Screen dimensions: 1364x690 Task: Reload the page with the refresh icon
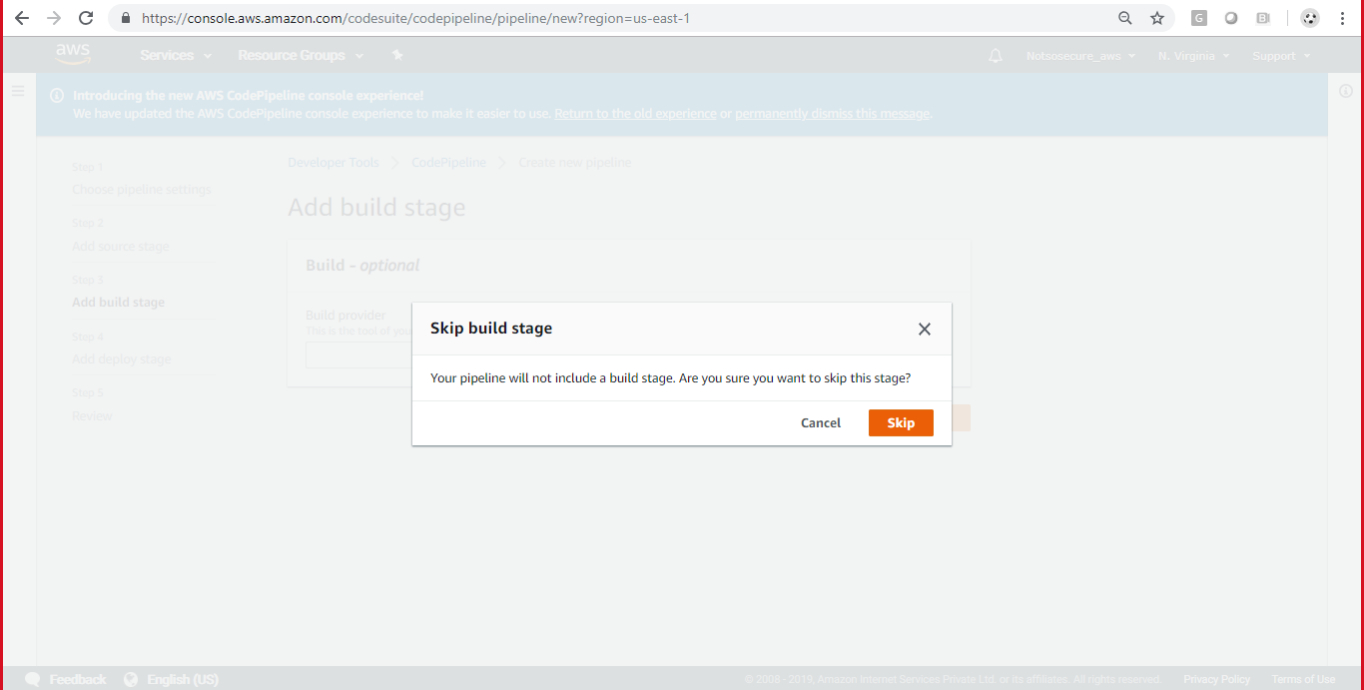click(x=86, y=18)
